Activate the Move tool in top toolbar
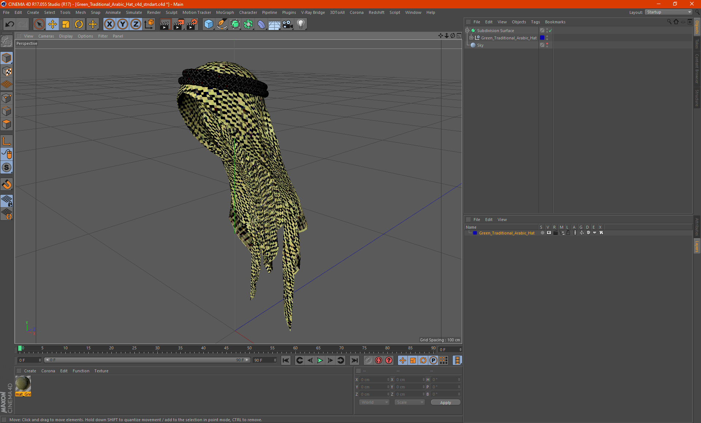The height and width of the screenshot is (423, 701). 53,24
